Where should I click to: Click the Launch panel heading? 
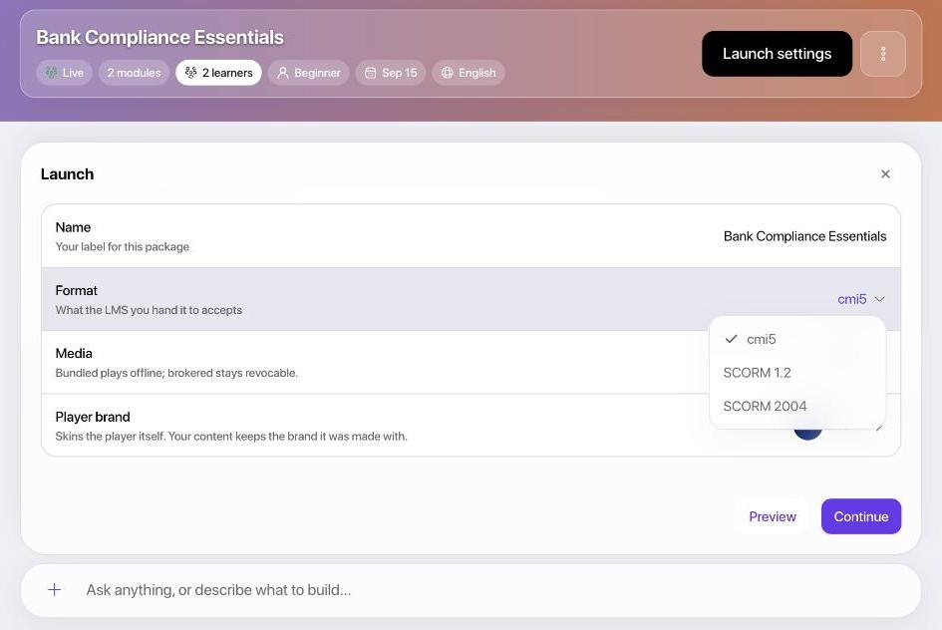click(x=68, y=174)
